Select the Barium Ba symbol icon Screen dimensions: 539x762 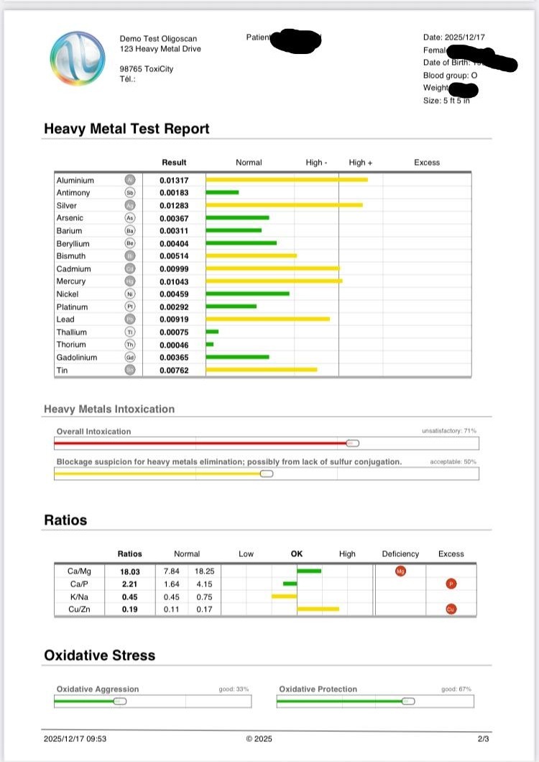(x=130, y=231)
